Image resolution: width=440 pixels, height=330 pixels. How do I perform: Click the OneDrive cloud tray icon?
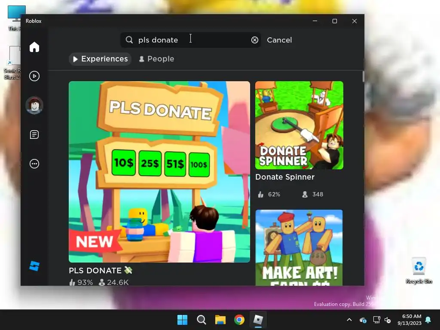tap(363, 320)
